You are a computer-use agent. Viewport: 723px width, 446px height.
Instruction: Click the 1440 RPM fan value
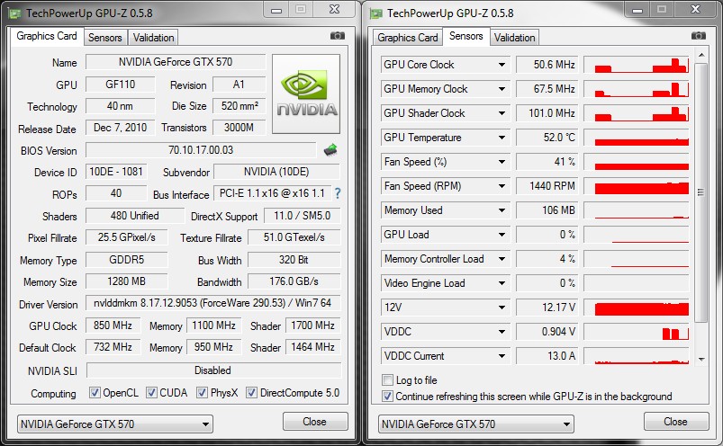(546, 186)
